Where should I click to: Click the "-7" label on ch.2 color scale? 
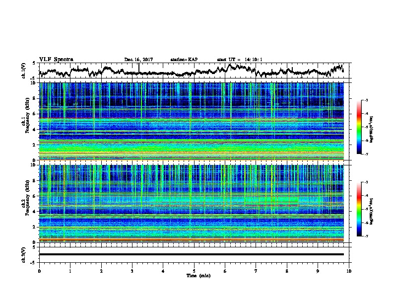(366, 236)
